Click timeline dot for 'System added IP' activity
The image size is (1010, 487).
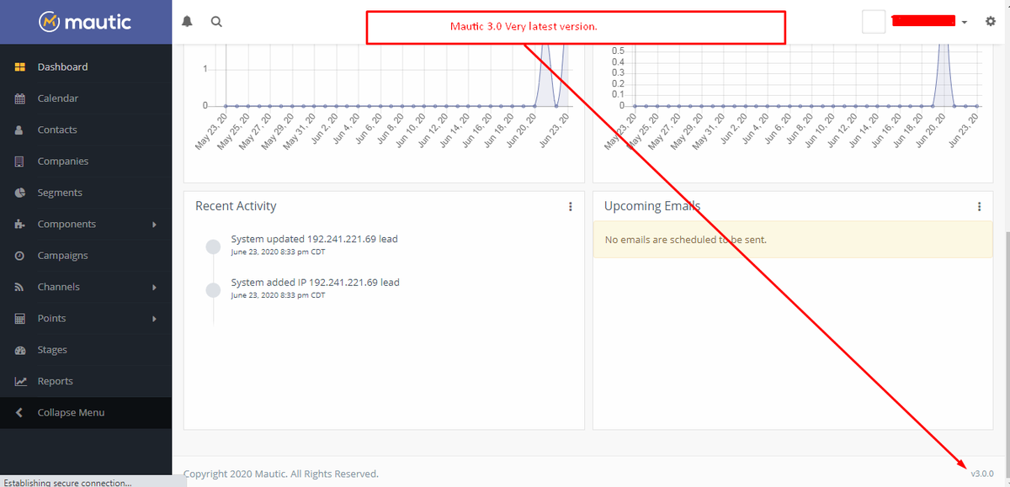pyautogui.click(x=214, y=290)
